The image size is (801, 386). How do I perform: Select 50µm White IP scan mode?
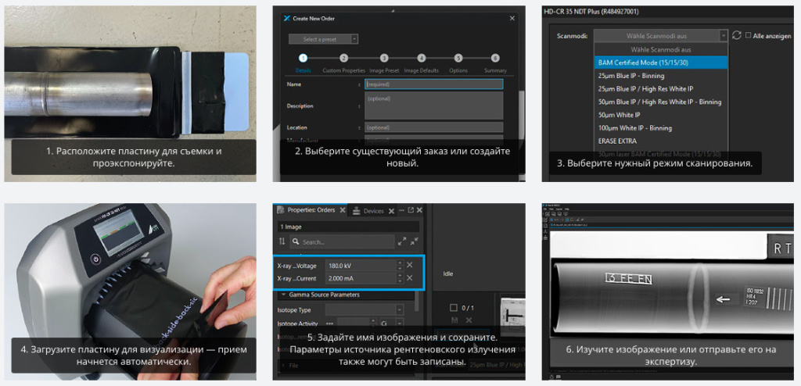[x=660, y=115]
